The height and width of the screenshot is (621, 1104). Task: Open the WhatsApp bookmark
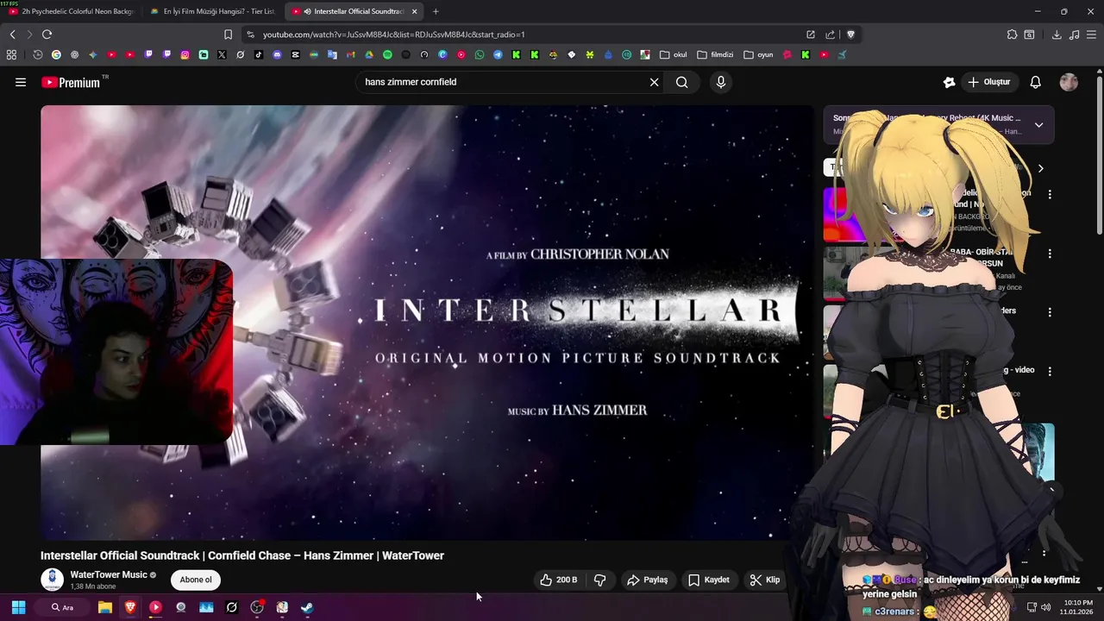coord(480,54)
